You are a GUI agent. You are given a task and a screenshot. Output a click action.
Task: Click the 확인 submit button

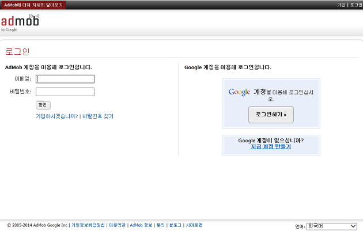click(43, 105)
